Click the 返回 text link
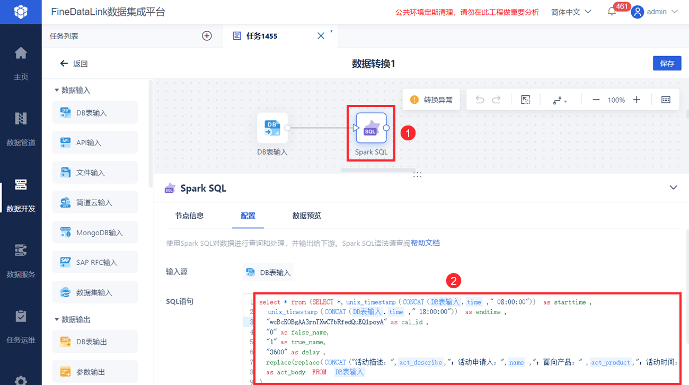This screenshot has width=689, height=385. (x=81, y=64)
